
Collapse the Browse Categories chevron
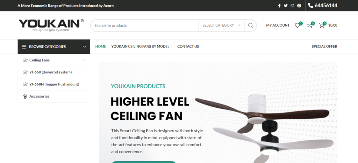click(x=85, y=47)
